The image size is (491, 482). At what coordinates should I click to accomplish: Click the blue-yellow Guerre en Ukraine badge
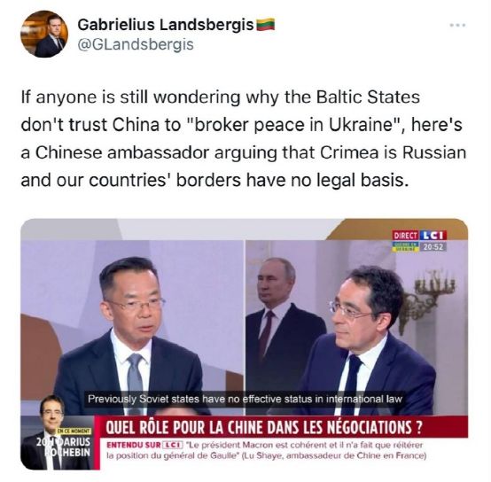[406, 246]
